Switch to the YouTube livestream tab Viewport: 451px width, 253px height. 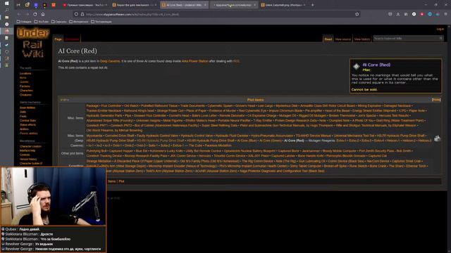85,5
